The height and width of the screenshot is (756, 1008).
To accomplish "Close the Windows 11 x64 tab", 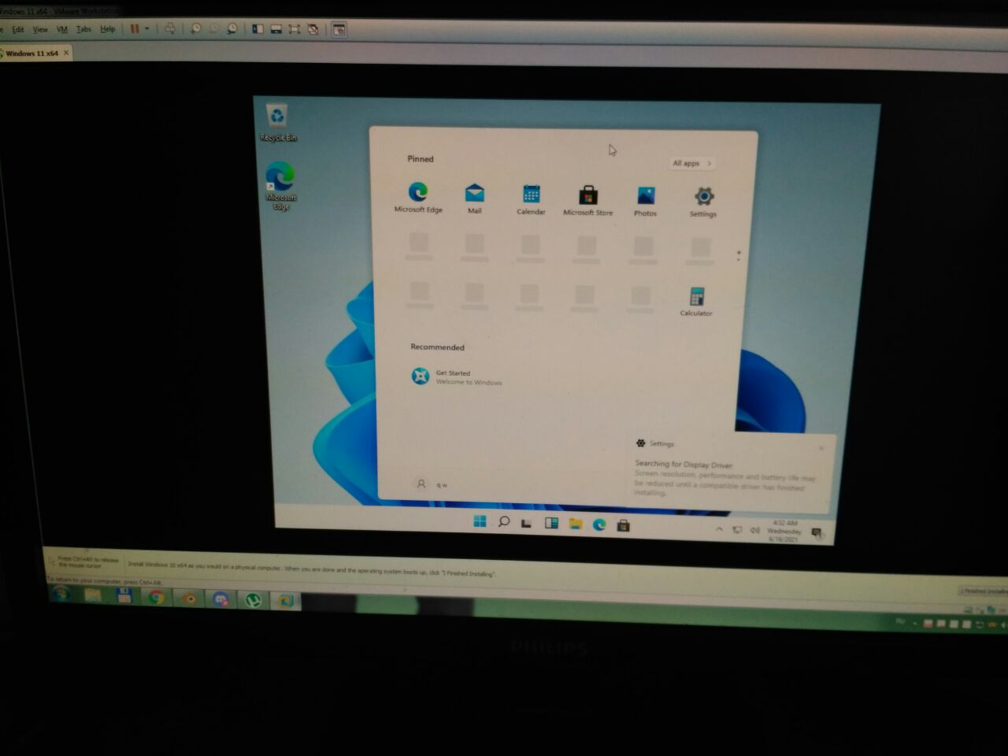I will point(66,53).
